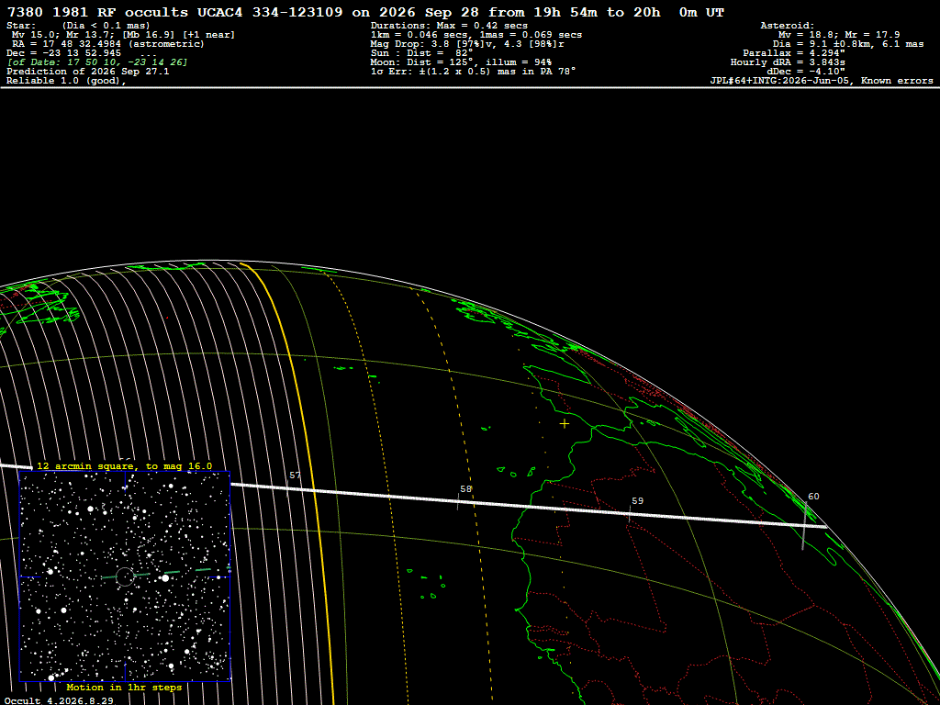Image resolution: width=940 pixels, height=705 pixels.
Task: Click the 59 minute tick label
Action: [x=637, y=500]
